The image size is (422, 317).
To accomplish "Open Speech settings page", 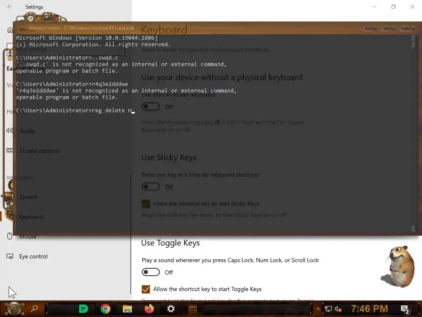I will [x=28, y=197].
